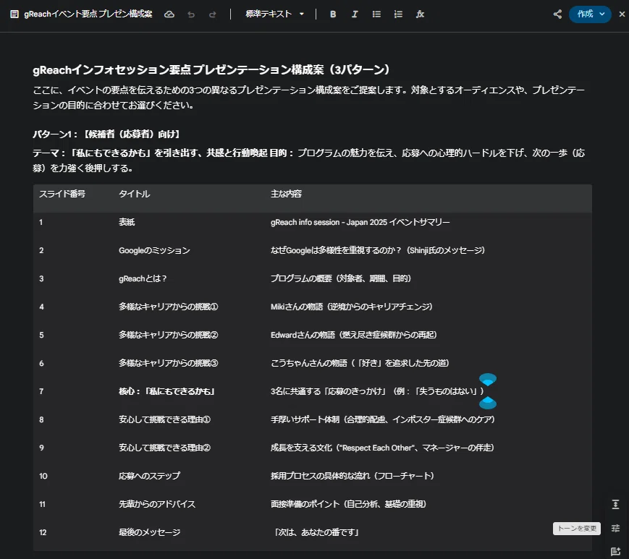This screenshot has width=629, height=559.
Task: Insert a bulleted list
Action: pyautogui.click(x=376, y=14)
